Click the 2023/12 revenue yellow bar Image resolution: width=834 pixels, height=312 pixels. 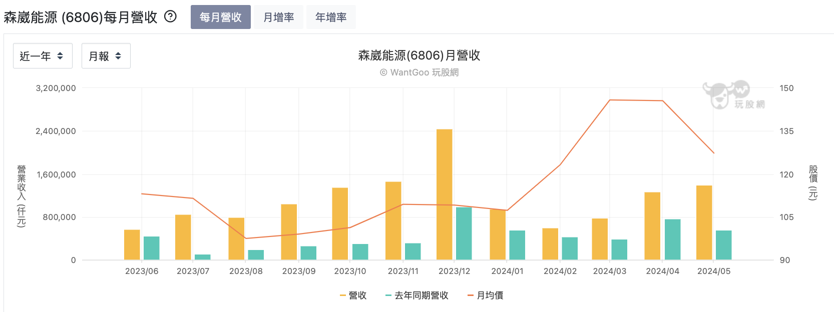pyautogui.click(x=445, y=194)
